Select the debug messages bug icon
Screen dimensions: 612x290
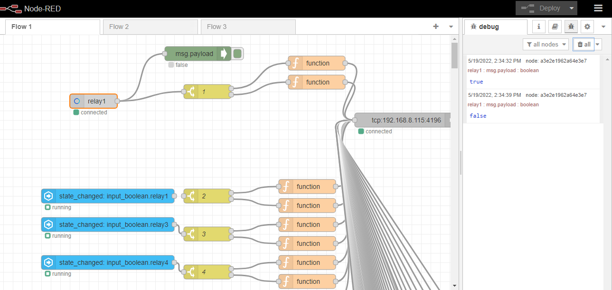571,27
